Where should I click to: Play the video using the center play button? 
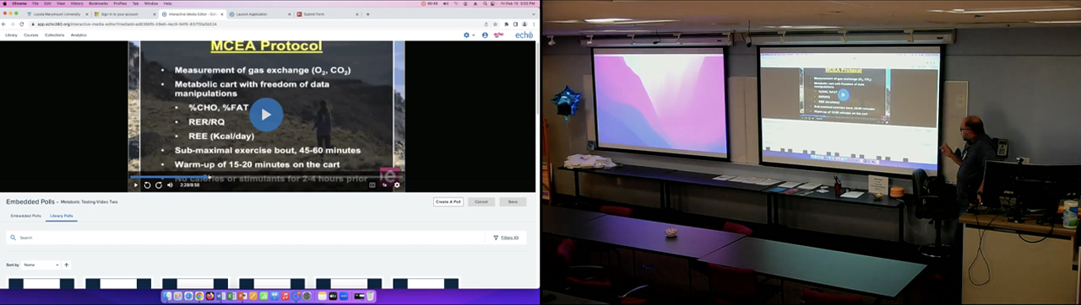266,115
